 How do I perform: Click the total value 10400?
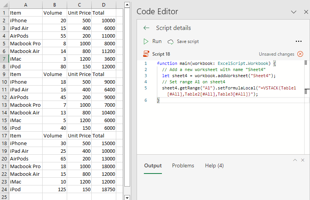[x=104, y=112]
